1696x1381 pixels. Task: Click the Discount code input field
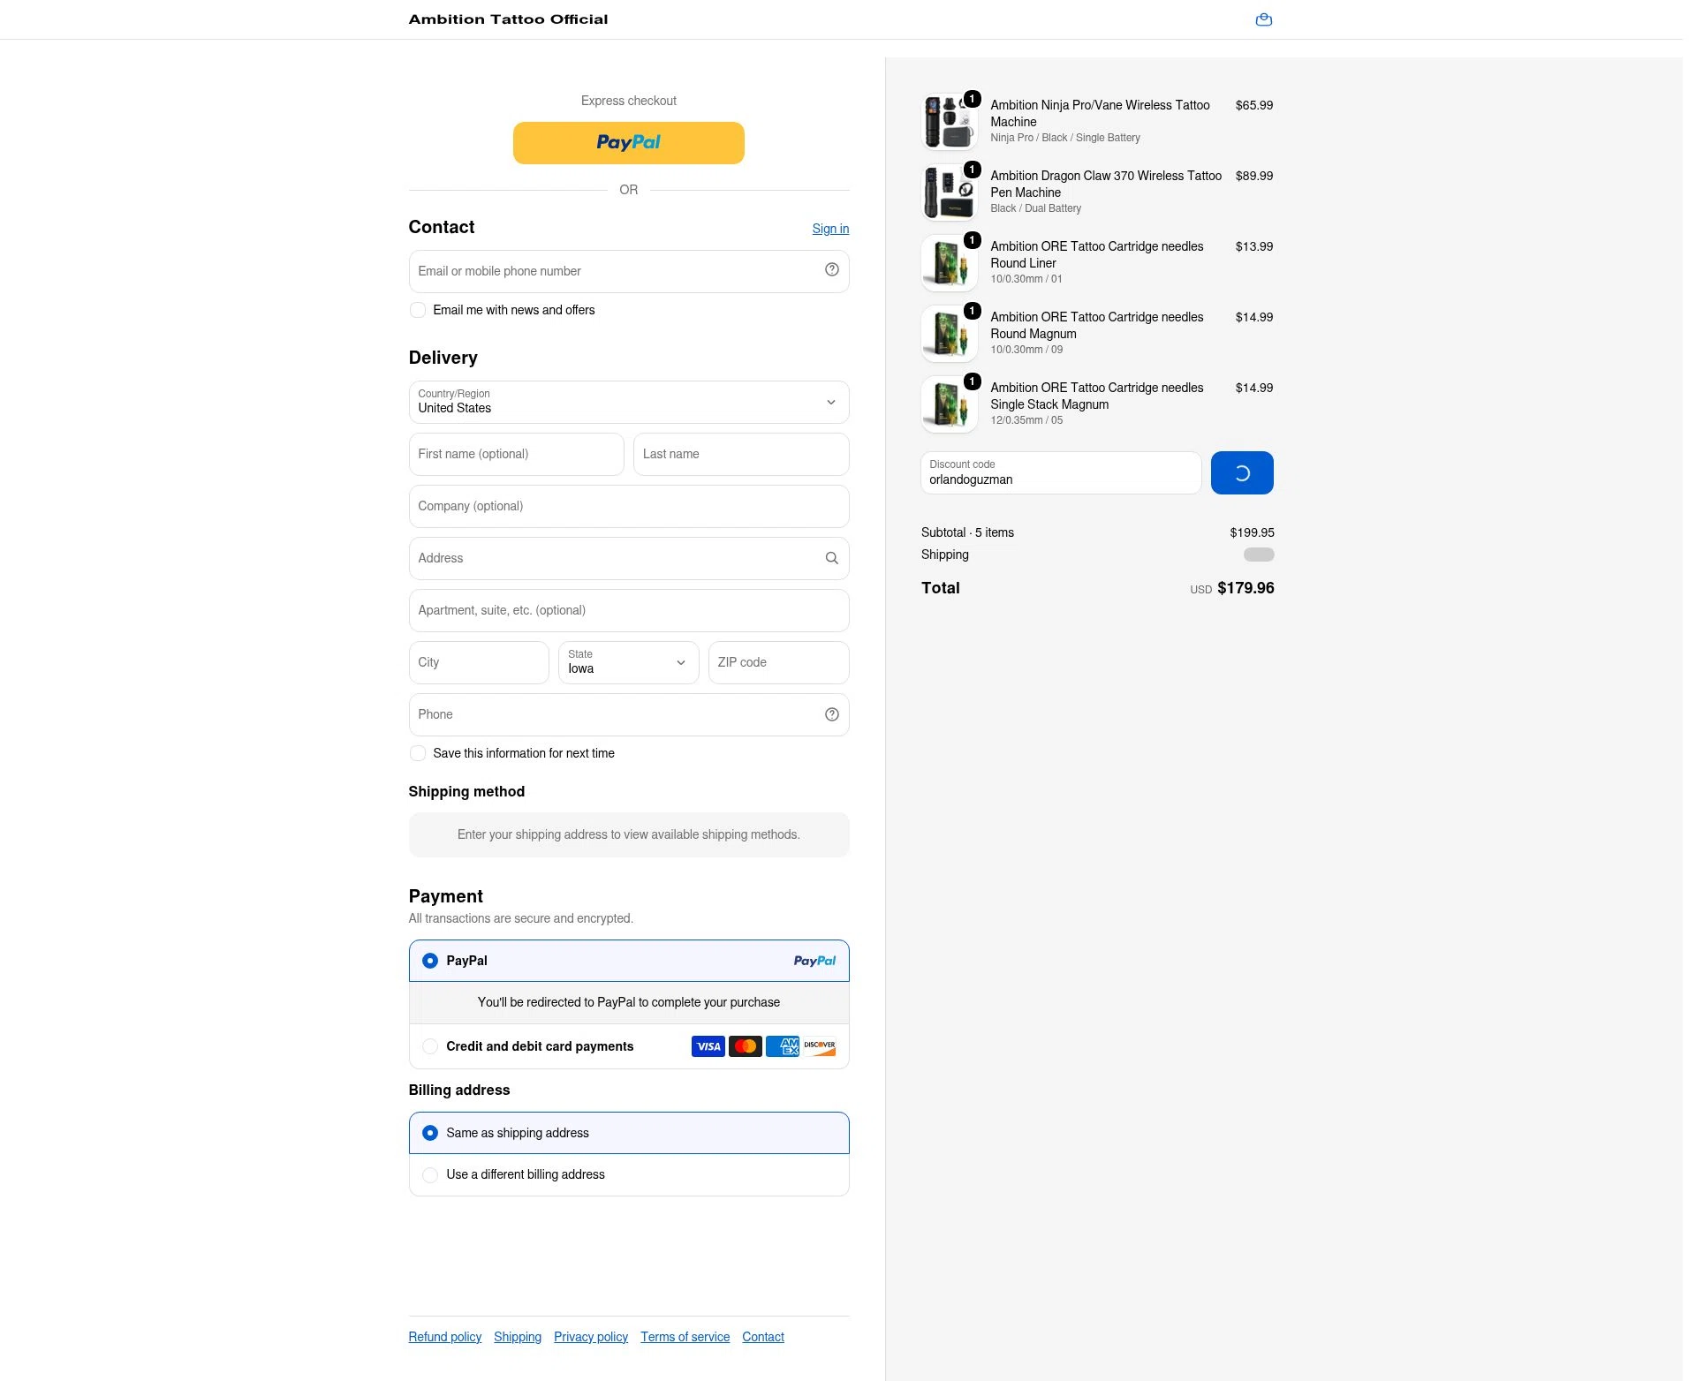coord(1061,473)
